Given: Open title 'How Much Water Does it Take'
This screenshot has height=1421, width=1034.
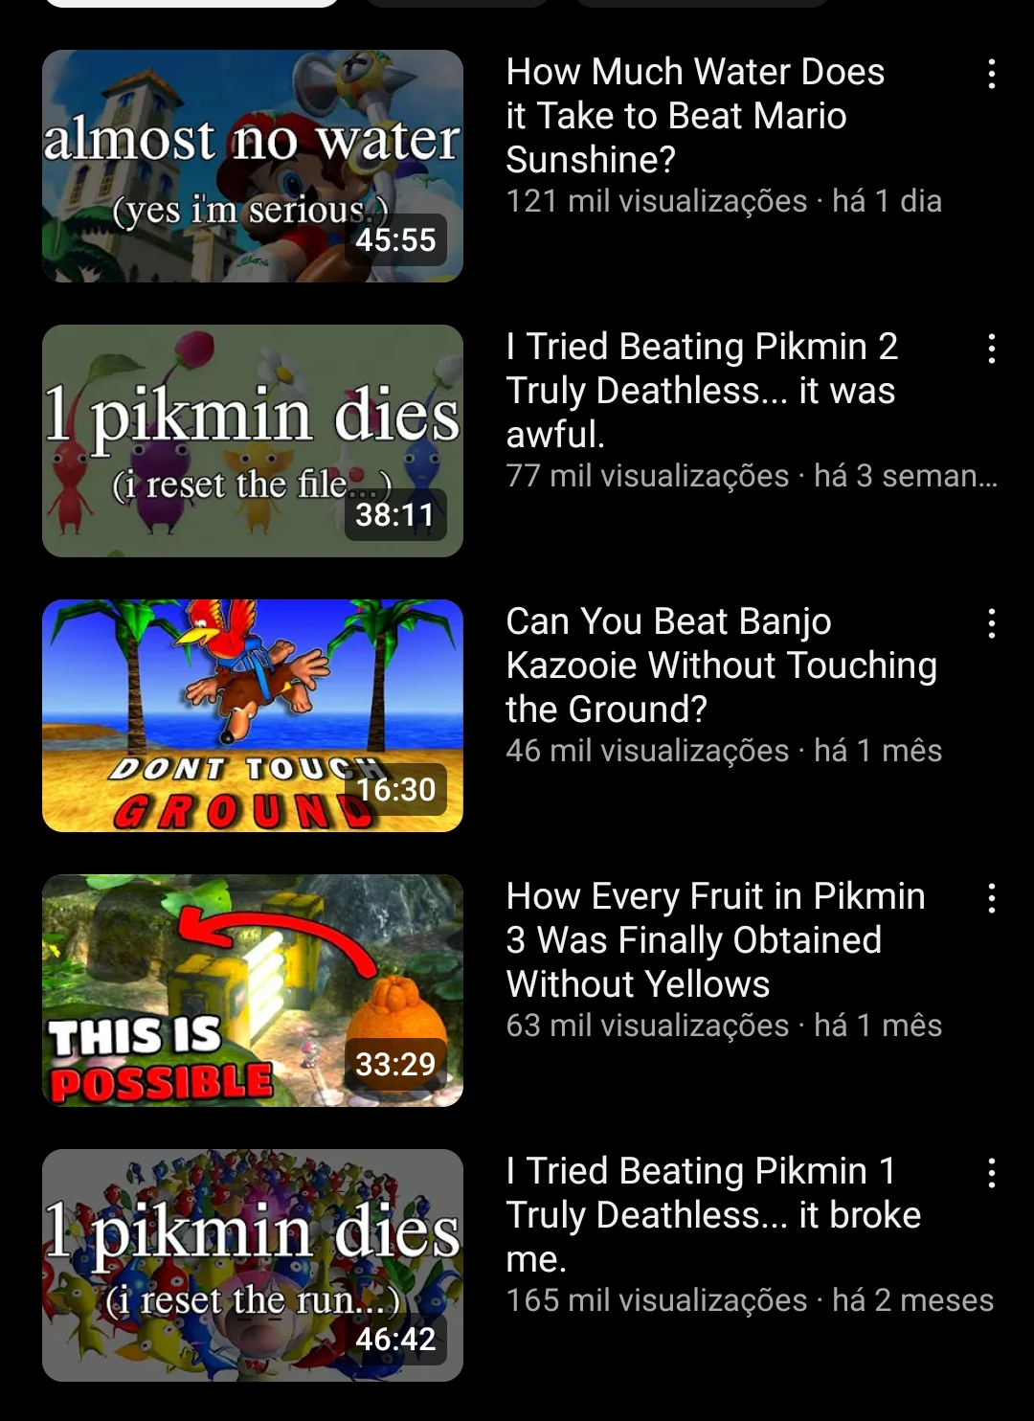Looking at the screenshot, I should (695, 116).
